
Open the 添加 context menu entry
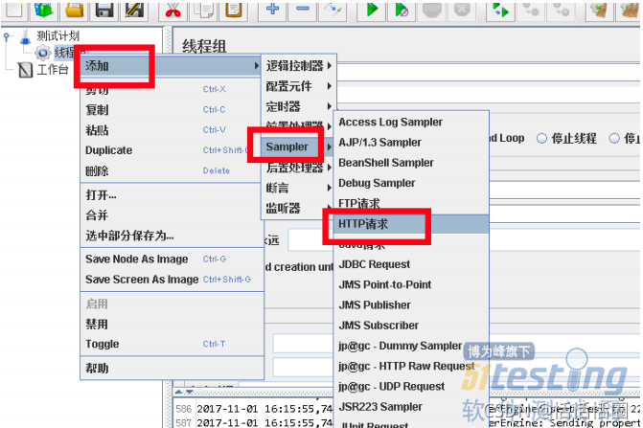(x=172, y=65)
